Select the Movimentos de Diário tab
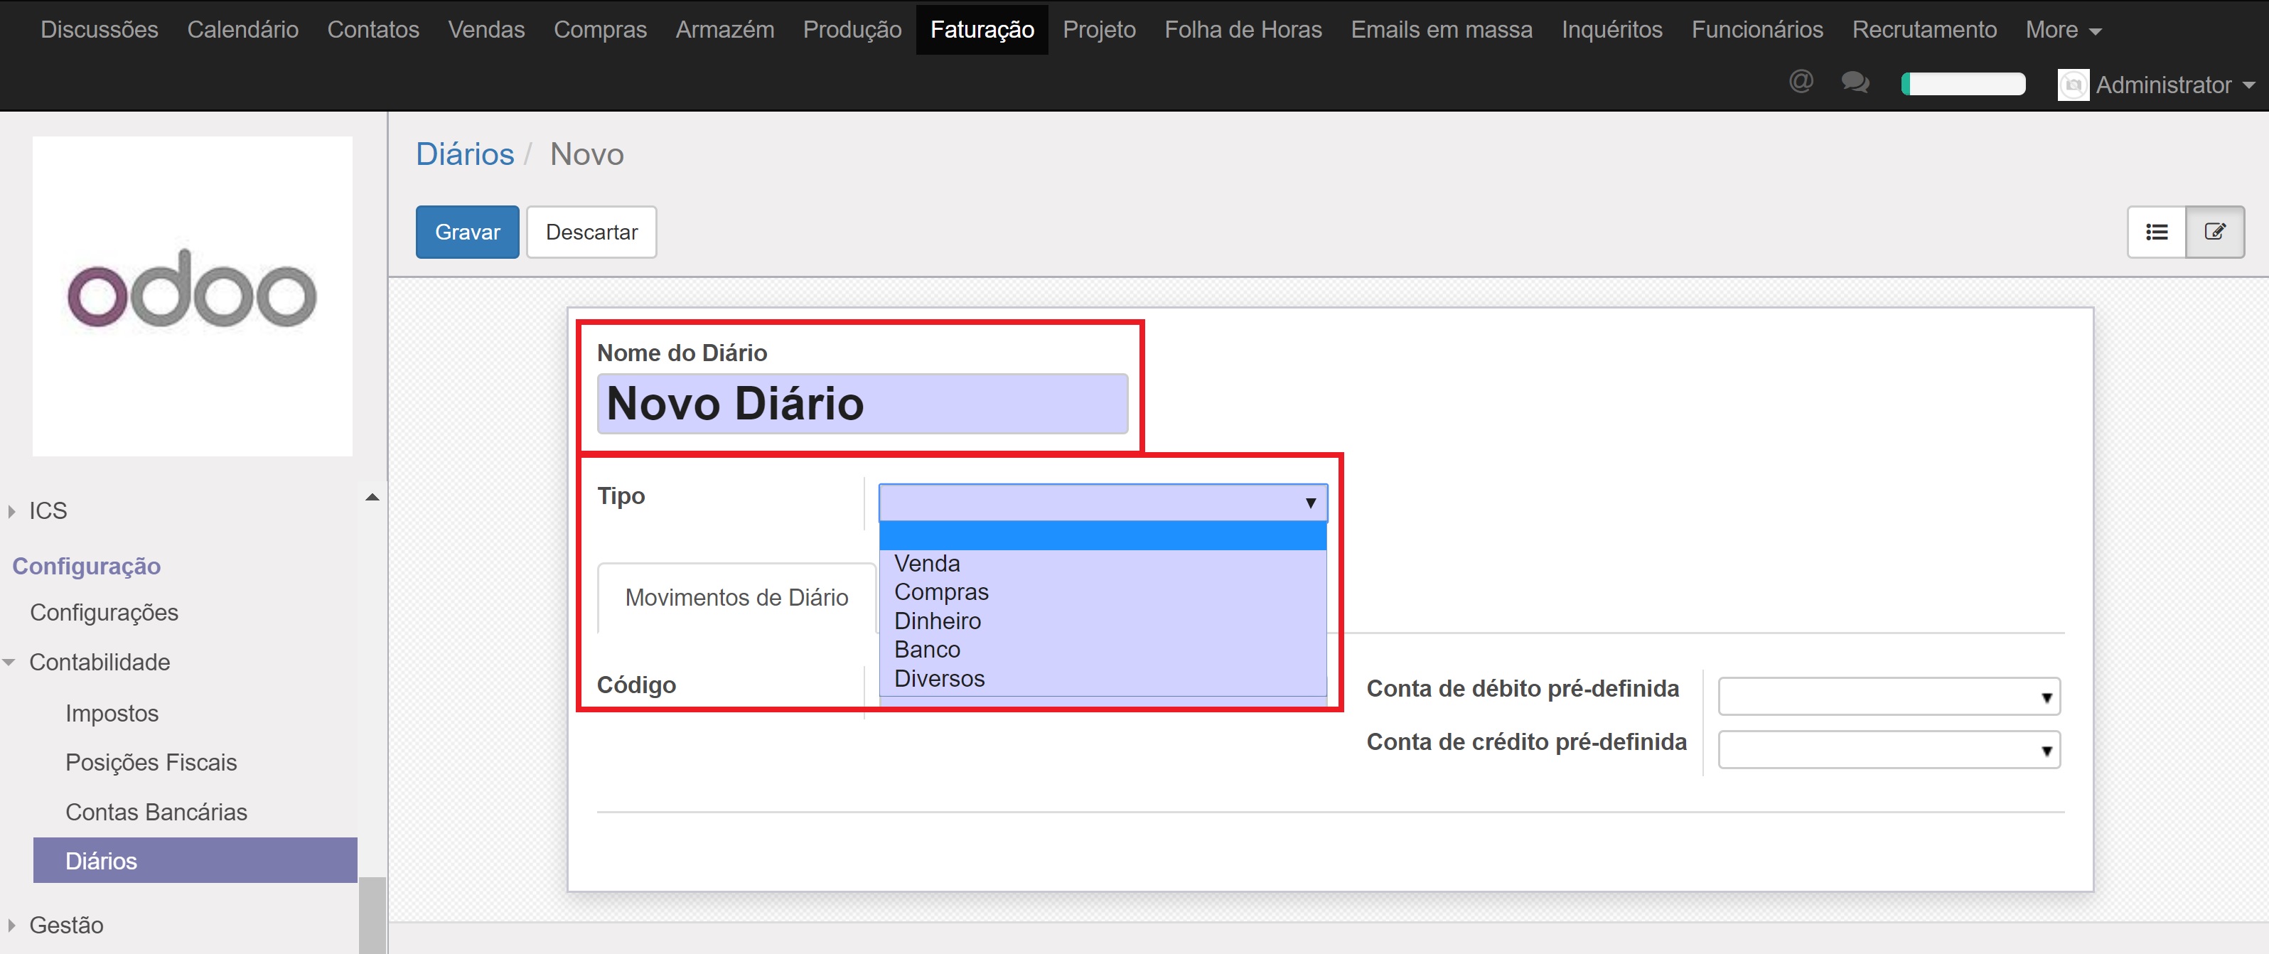2269x954 pixels. coord(736,598)
